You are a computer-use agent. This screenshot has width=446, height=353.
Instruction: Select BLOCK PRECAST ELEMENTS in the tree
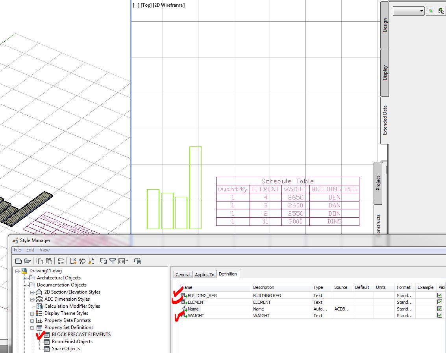80,335
